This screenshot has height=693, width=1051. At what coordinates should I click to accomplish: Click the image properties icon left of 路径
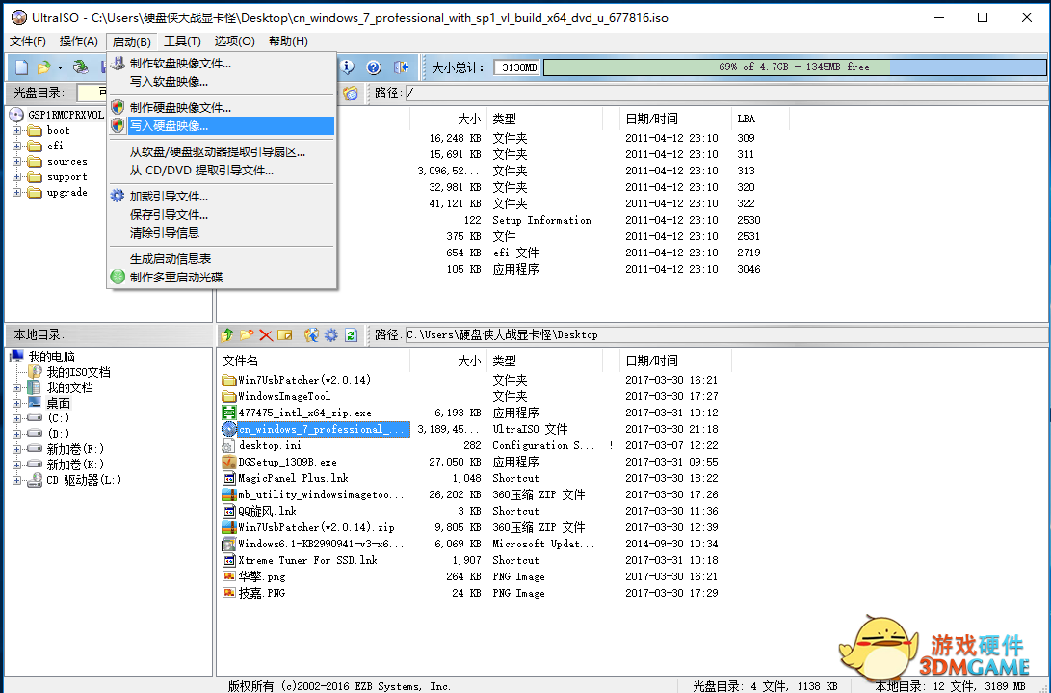point(351,93)
